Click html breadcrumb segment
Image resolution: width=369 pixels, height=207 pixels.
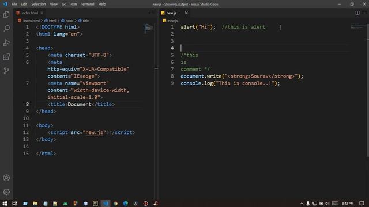point(52,21)
